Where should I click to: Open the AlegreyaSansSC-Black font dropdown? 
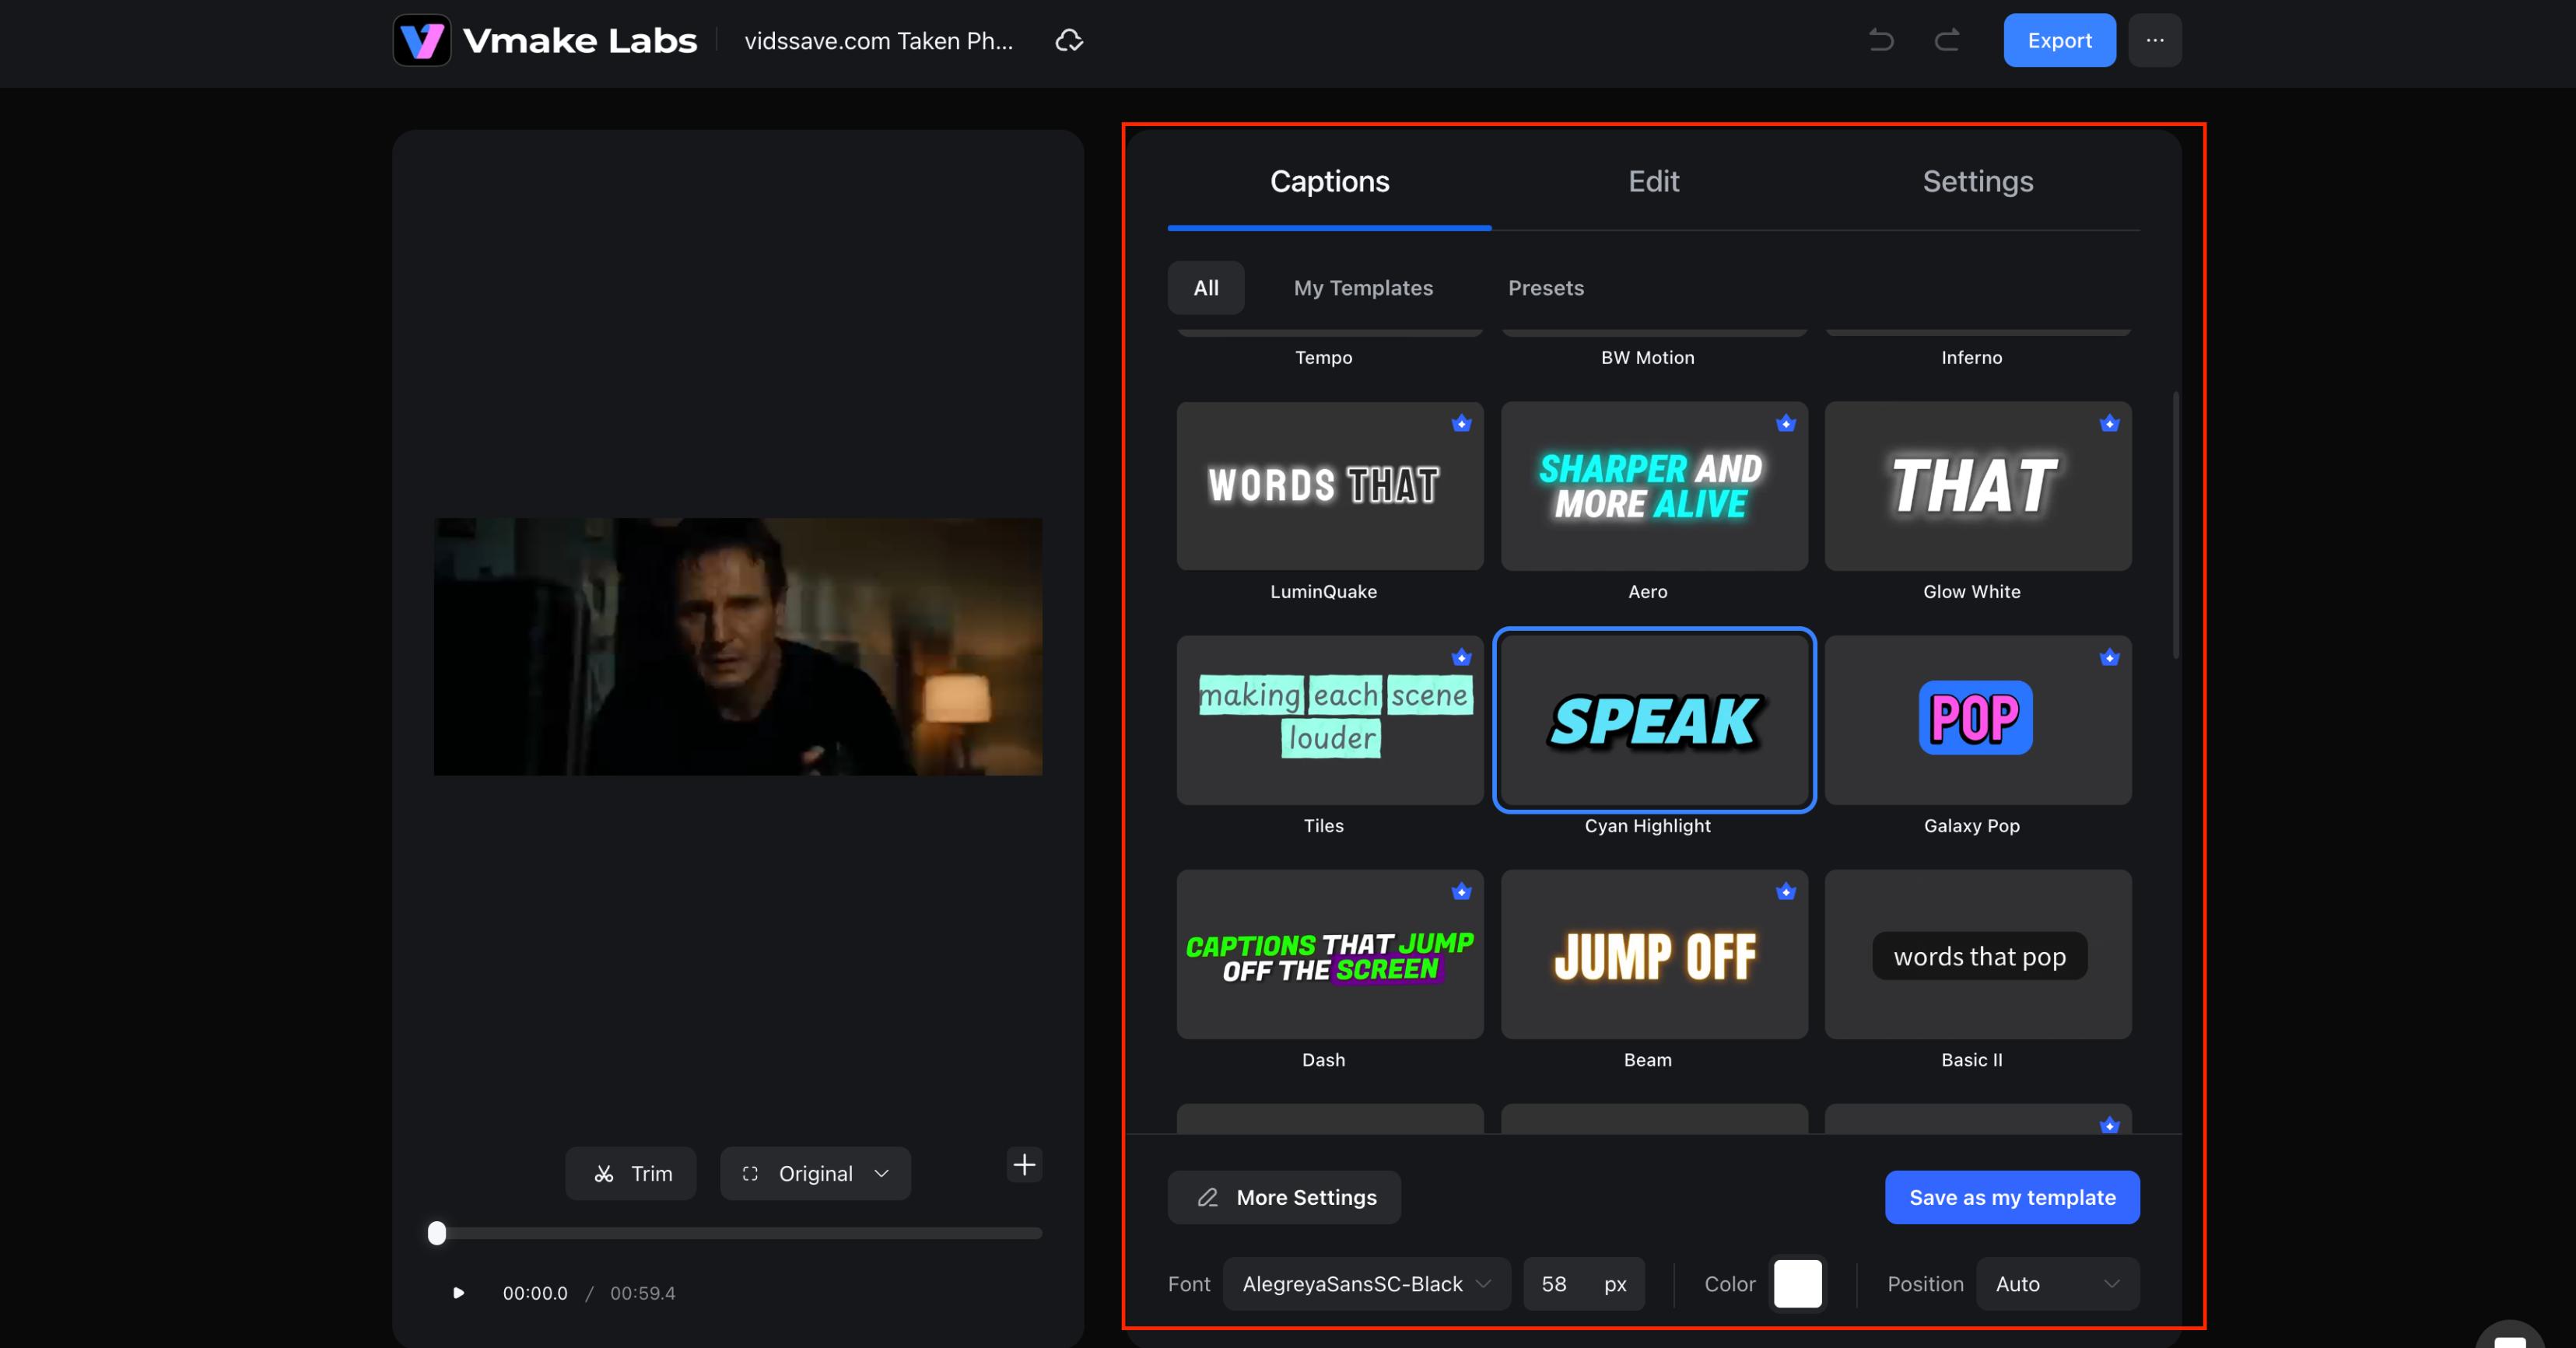point(1367,1284)
